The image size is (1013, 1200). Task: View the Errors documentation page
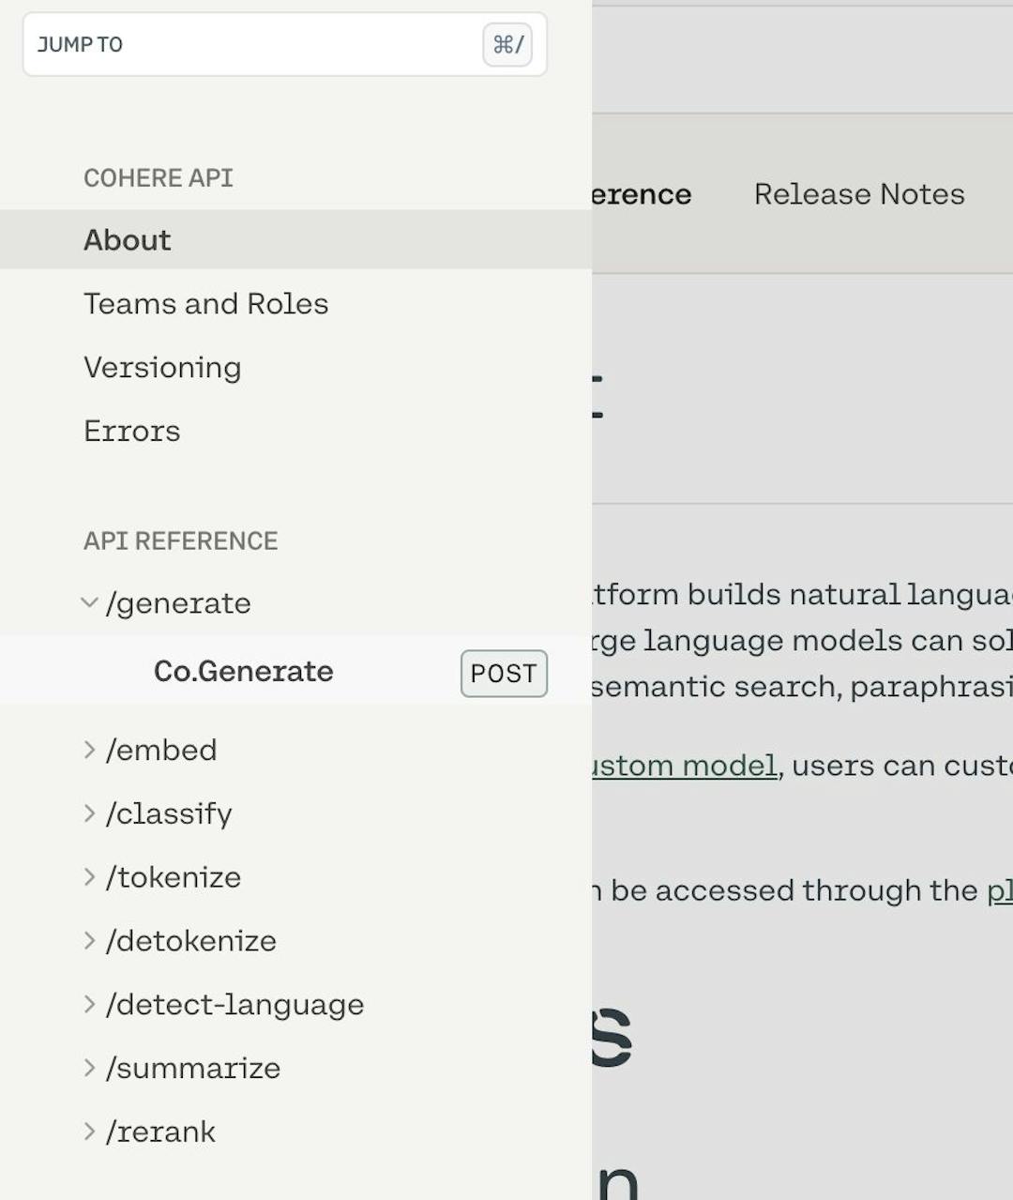(132, 431)
